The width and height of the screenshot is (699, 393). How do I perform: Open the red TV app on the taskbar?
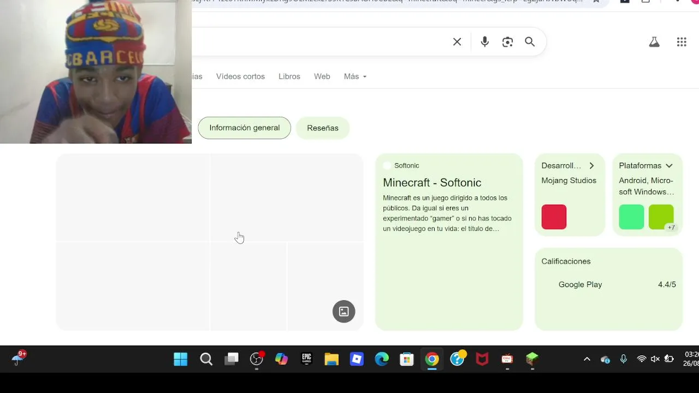click(507, 359)
